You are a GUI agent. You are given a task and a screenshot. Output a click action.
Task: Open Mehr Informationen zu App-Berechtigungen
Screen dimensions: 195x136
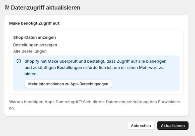(x=68, y=84)
